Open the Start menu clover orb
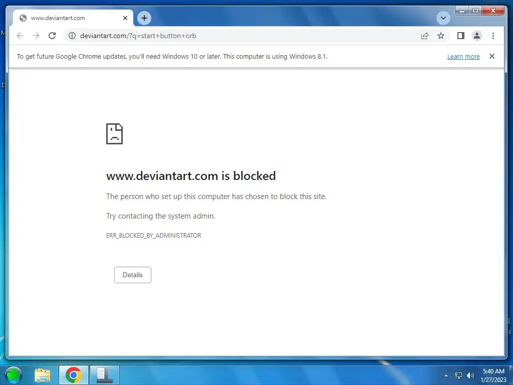The width and height of the screenshot is (513, 385). (14, 375)
